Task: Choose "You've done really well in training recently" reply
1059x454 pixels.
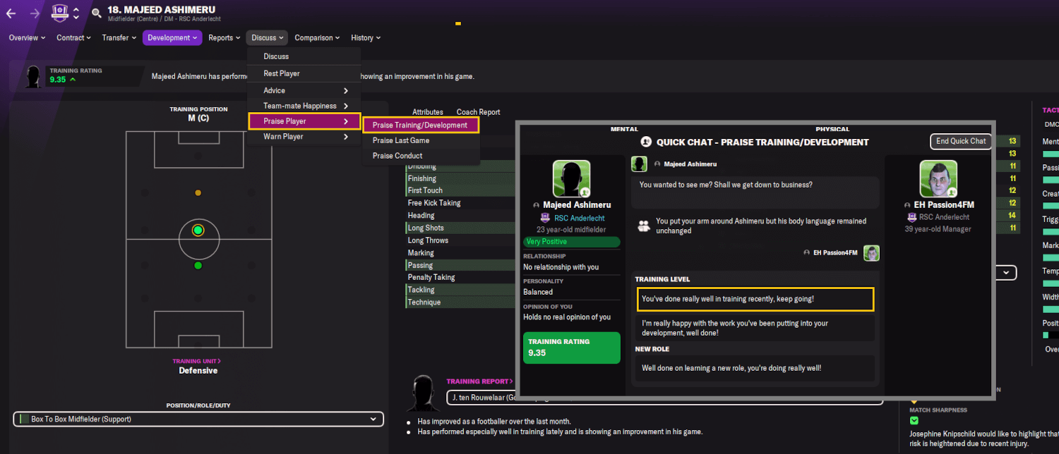Action: (755, 299)
